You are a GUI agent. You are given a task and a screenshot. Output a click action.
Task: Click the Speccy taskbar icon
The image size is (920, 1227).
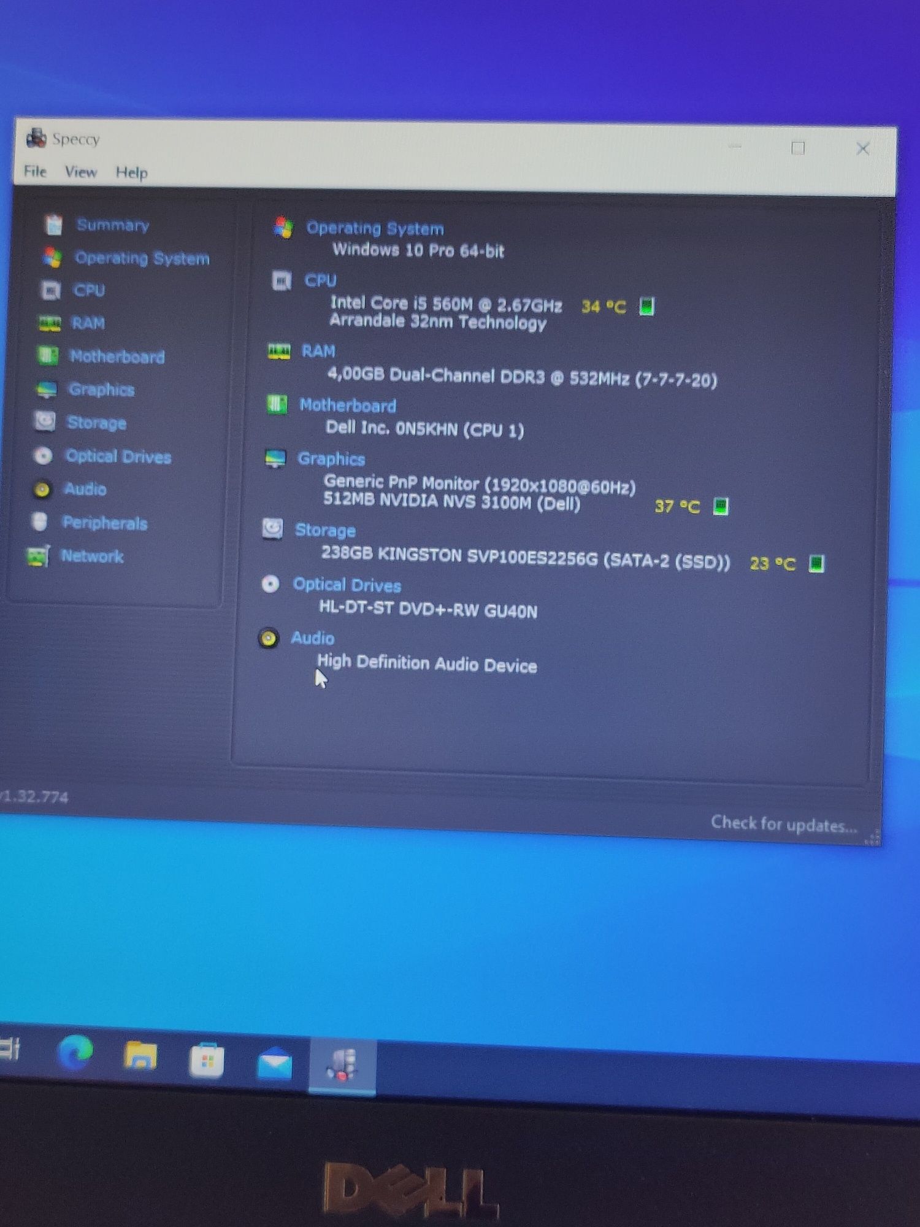342,1066
